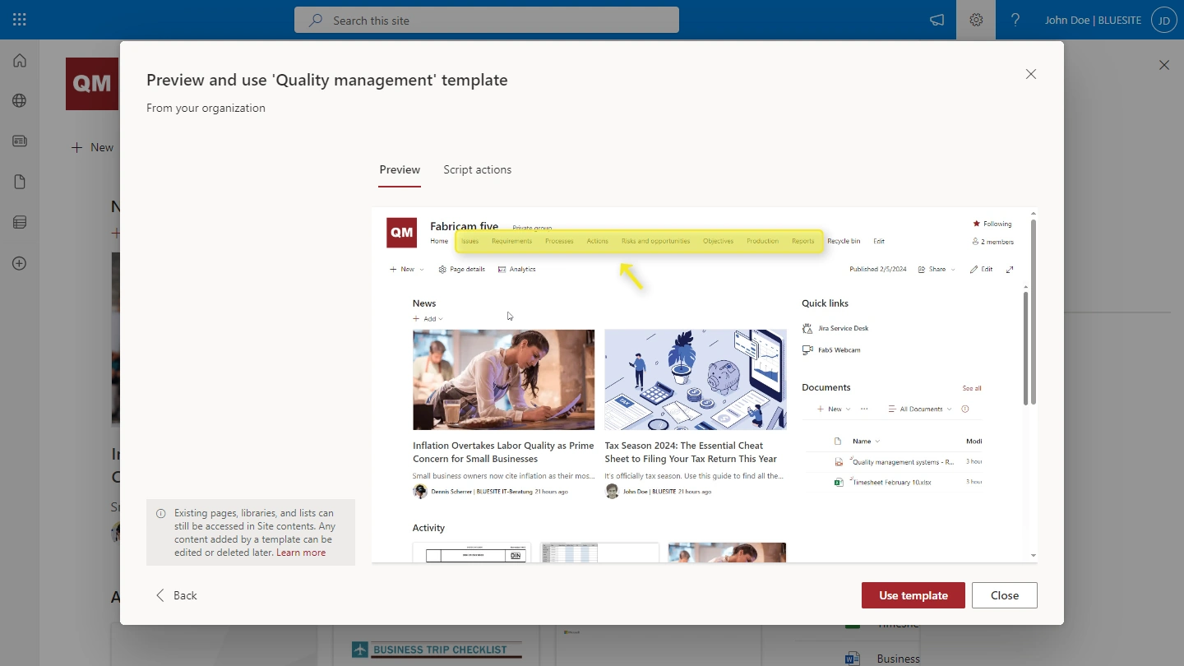Expand the New dropdown in preview toolbar
1184x666 pixels.
pos(407,269)
